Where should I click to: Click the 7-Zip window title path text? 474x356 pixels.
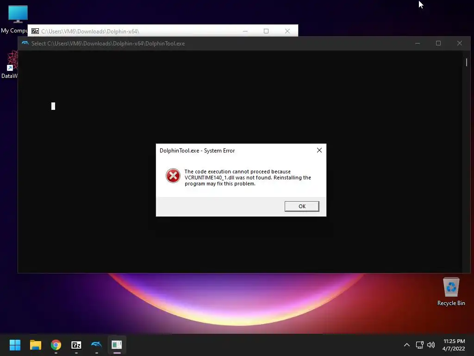[90, 32]
